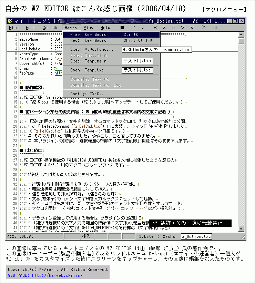
Task: Click the ■ 前バージョンからの変更内容 heading
Action: (x=95, y=112)
